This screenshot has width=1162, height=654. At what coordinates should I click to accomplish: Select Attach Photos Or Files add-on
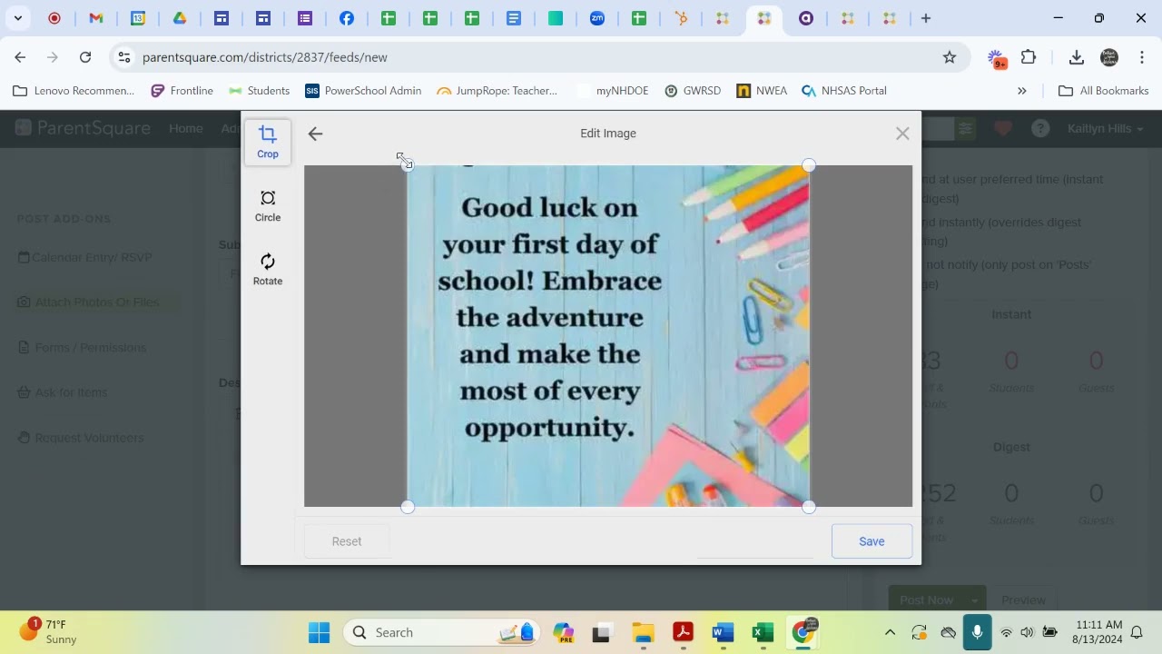tap(88, 302)
